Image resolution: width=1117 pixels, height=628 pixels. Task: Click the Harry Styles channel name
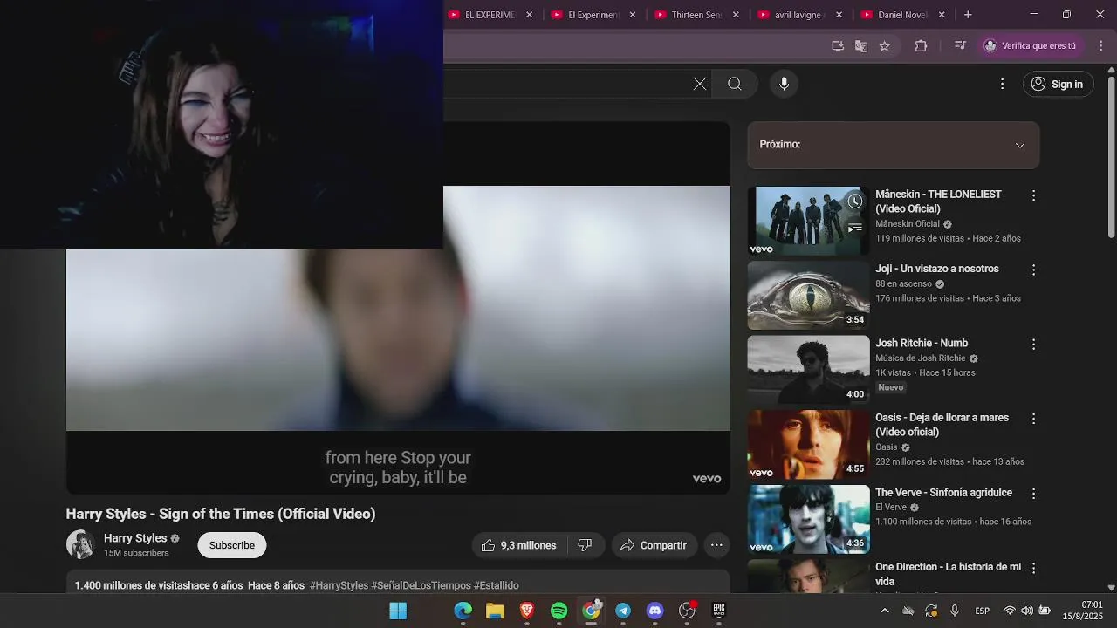(x=135, y=538)
